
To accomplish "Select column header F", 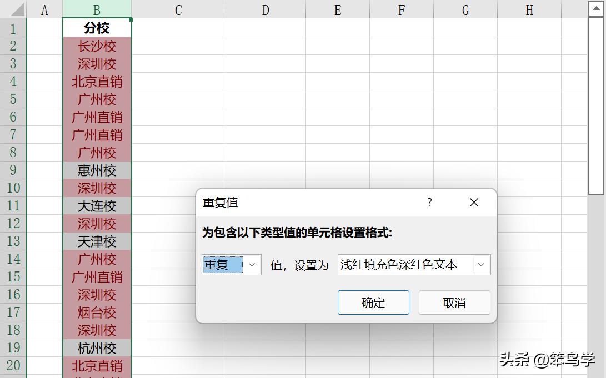I will coord(401,9).
